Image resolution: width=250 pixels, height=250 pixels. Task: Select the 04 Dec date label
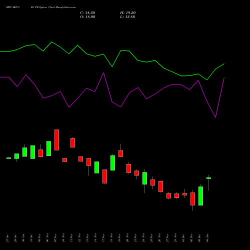point(207,238)
